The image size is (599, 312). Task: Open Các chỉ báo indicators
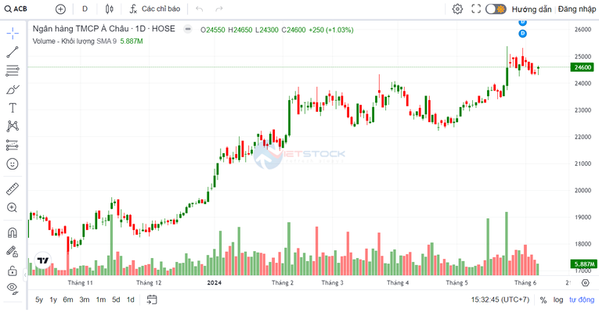click(x=155, y=9)
